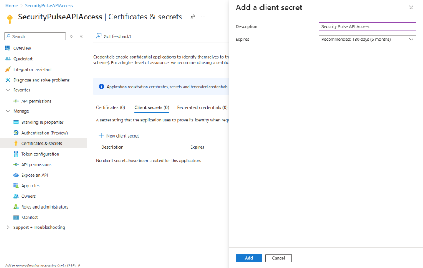Click the Manifest icon
Screen dimensions: 423x268
(x=16, y=217)
